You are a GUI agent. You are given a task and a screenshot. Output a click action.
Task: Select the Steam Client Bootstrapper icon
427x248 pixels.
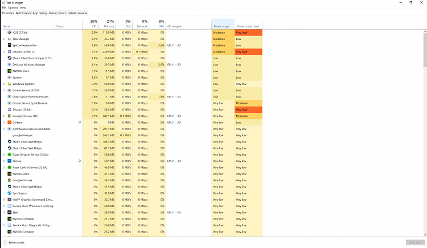point(9,58)
